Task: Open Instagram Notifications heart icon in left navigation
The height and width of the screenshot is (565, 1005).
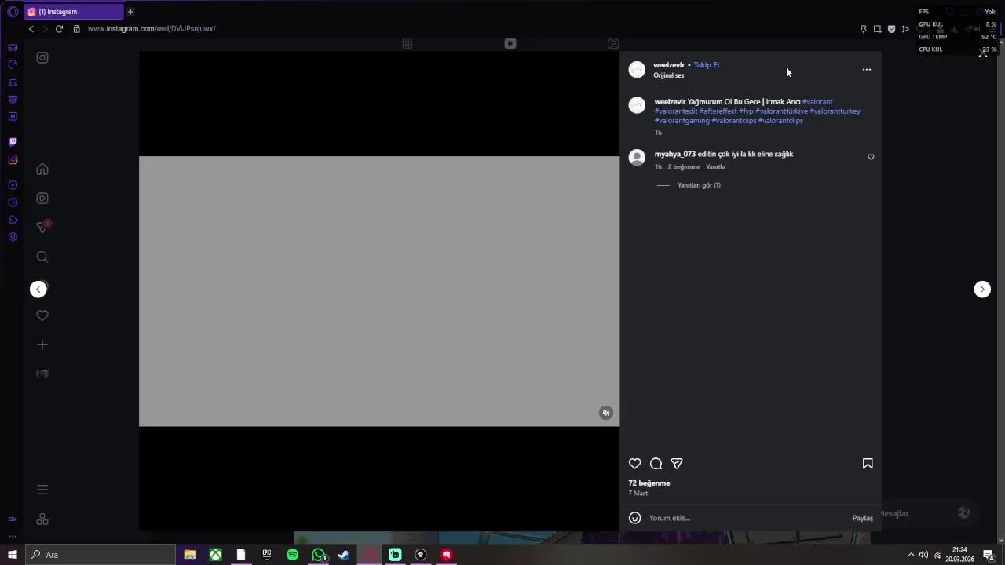Action: tap(42, 315)
